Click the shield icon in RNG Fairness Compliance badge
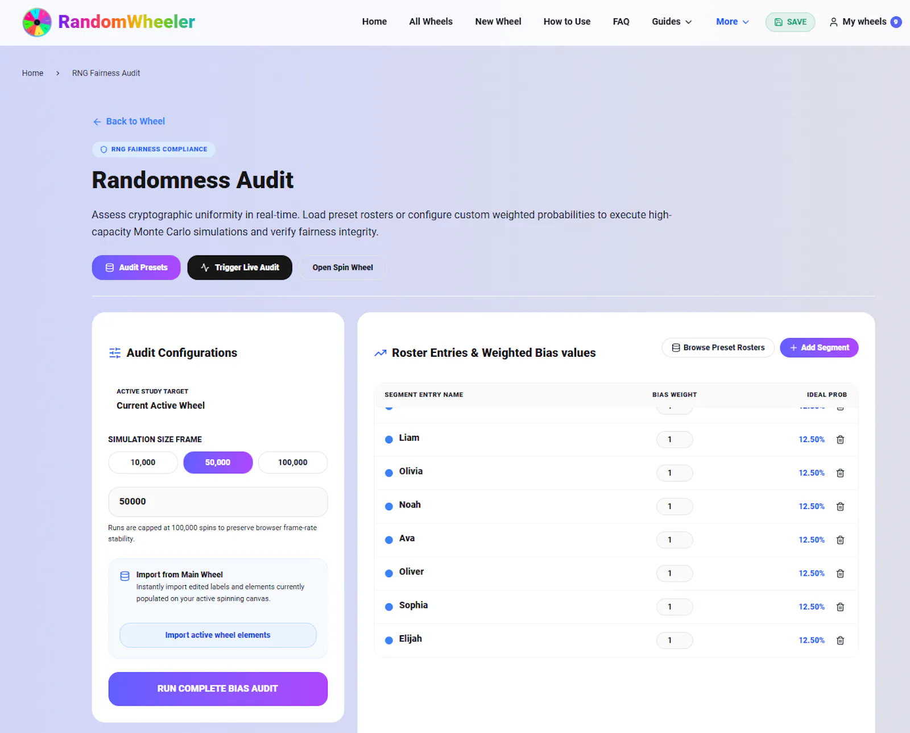910x733 pixels. (x=104, y=149)
